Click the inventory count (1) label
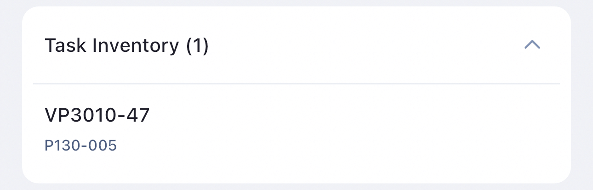593x190 pixels. pos(197,46)
